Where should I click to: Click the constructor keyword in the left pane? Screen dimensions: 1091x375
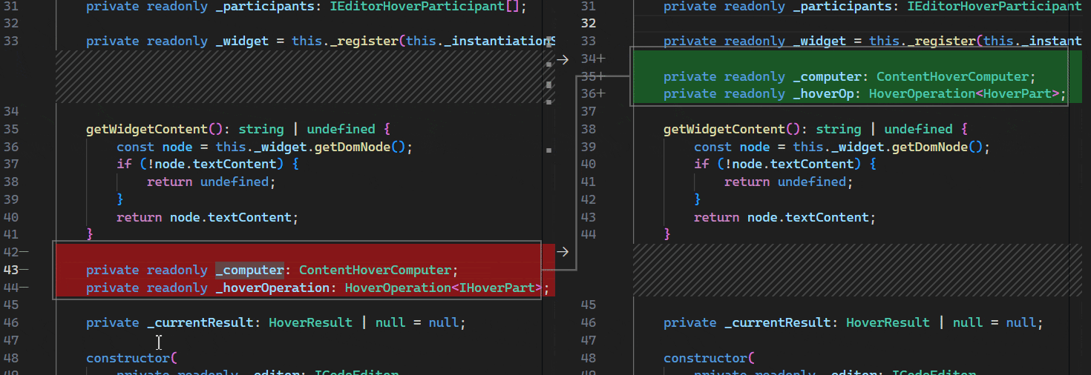point(128,358)
